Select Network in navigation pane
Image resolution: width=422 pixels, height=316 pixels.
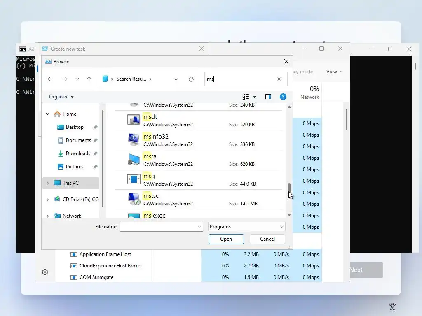72,216
